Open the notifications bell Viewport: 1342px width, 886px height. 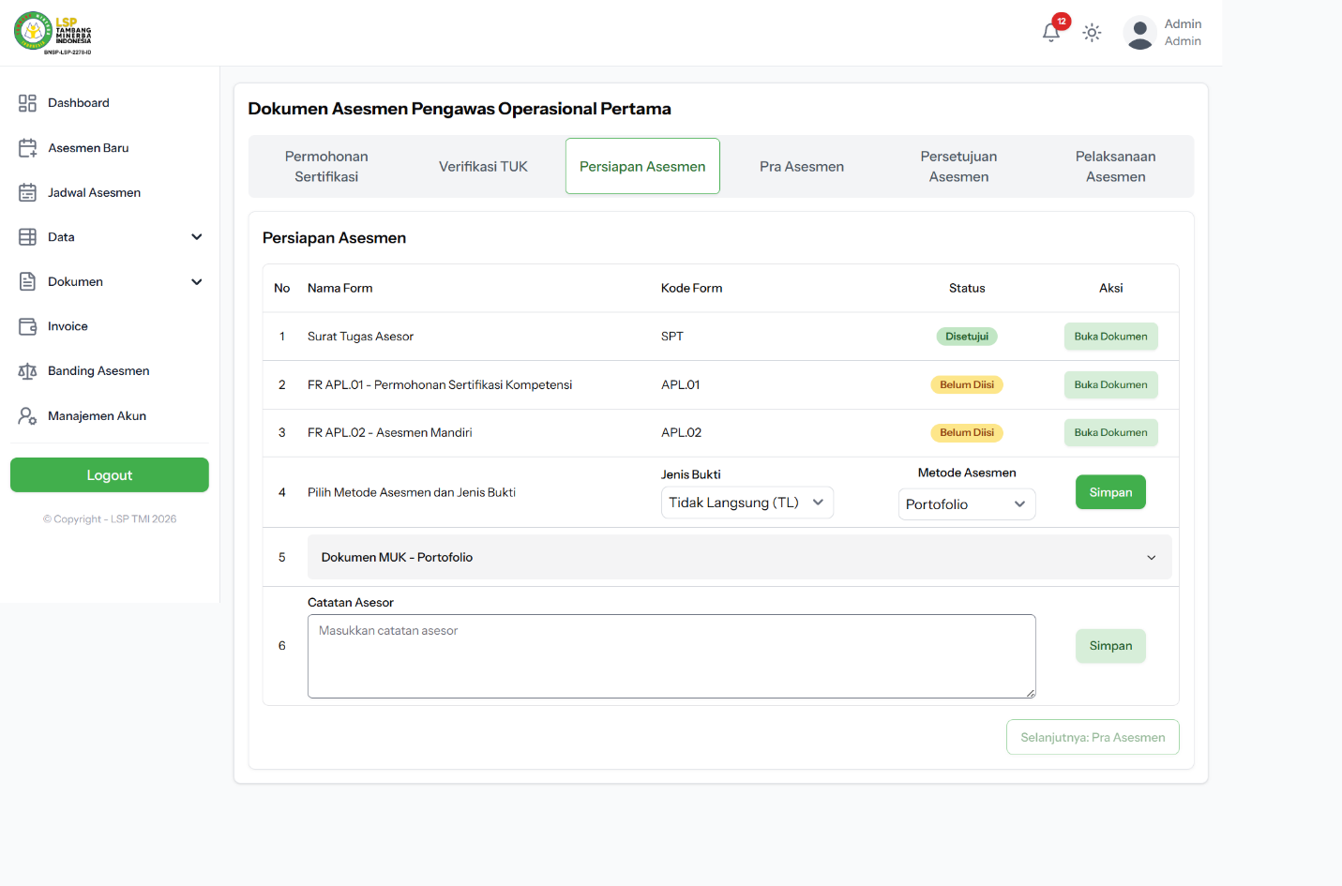pyautogui.click(x=1051, y=33)
